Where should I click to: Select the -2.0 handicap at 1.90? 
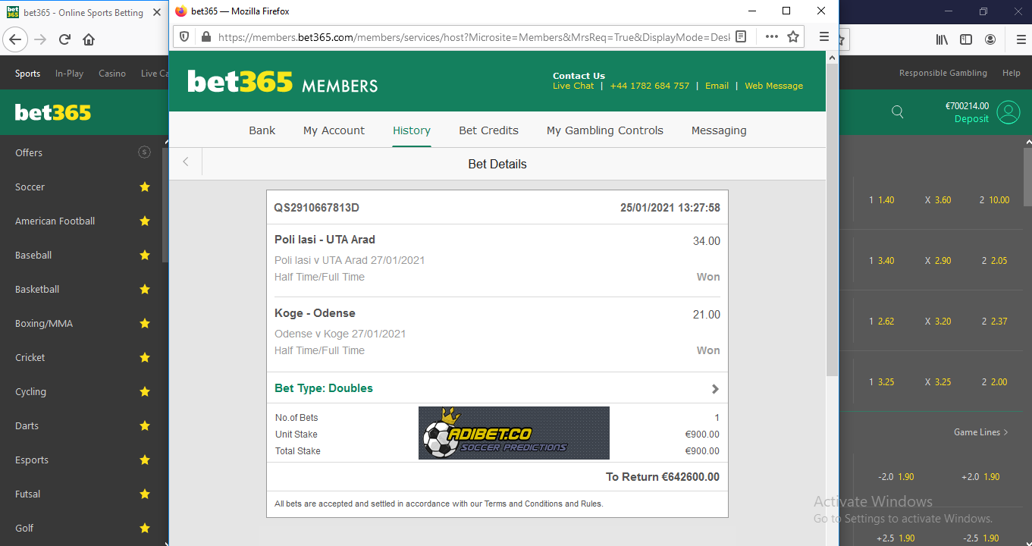896,477
